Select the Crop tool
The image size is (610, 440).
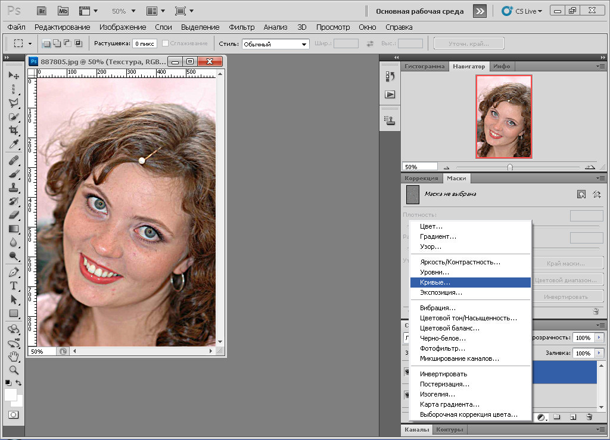point(13,130)
